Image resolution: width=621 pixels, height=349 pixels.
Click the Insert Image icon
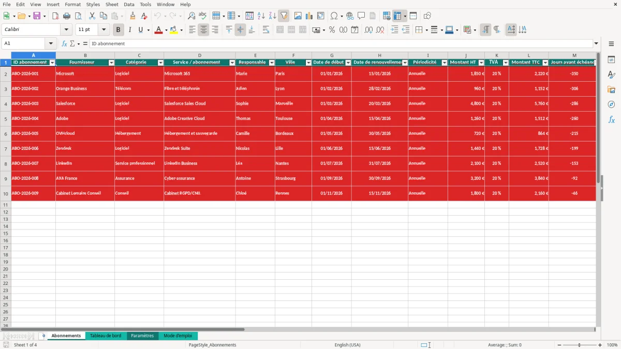pyautogui.click(x=298, y=16)
